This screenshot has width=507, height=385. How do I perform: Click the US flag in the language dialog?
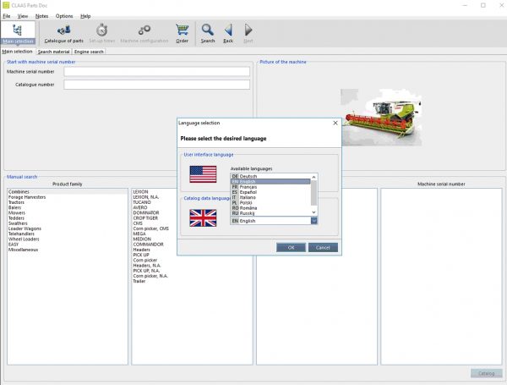[203, 174]
